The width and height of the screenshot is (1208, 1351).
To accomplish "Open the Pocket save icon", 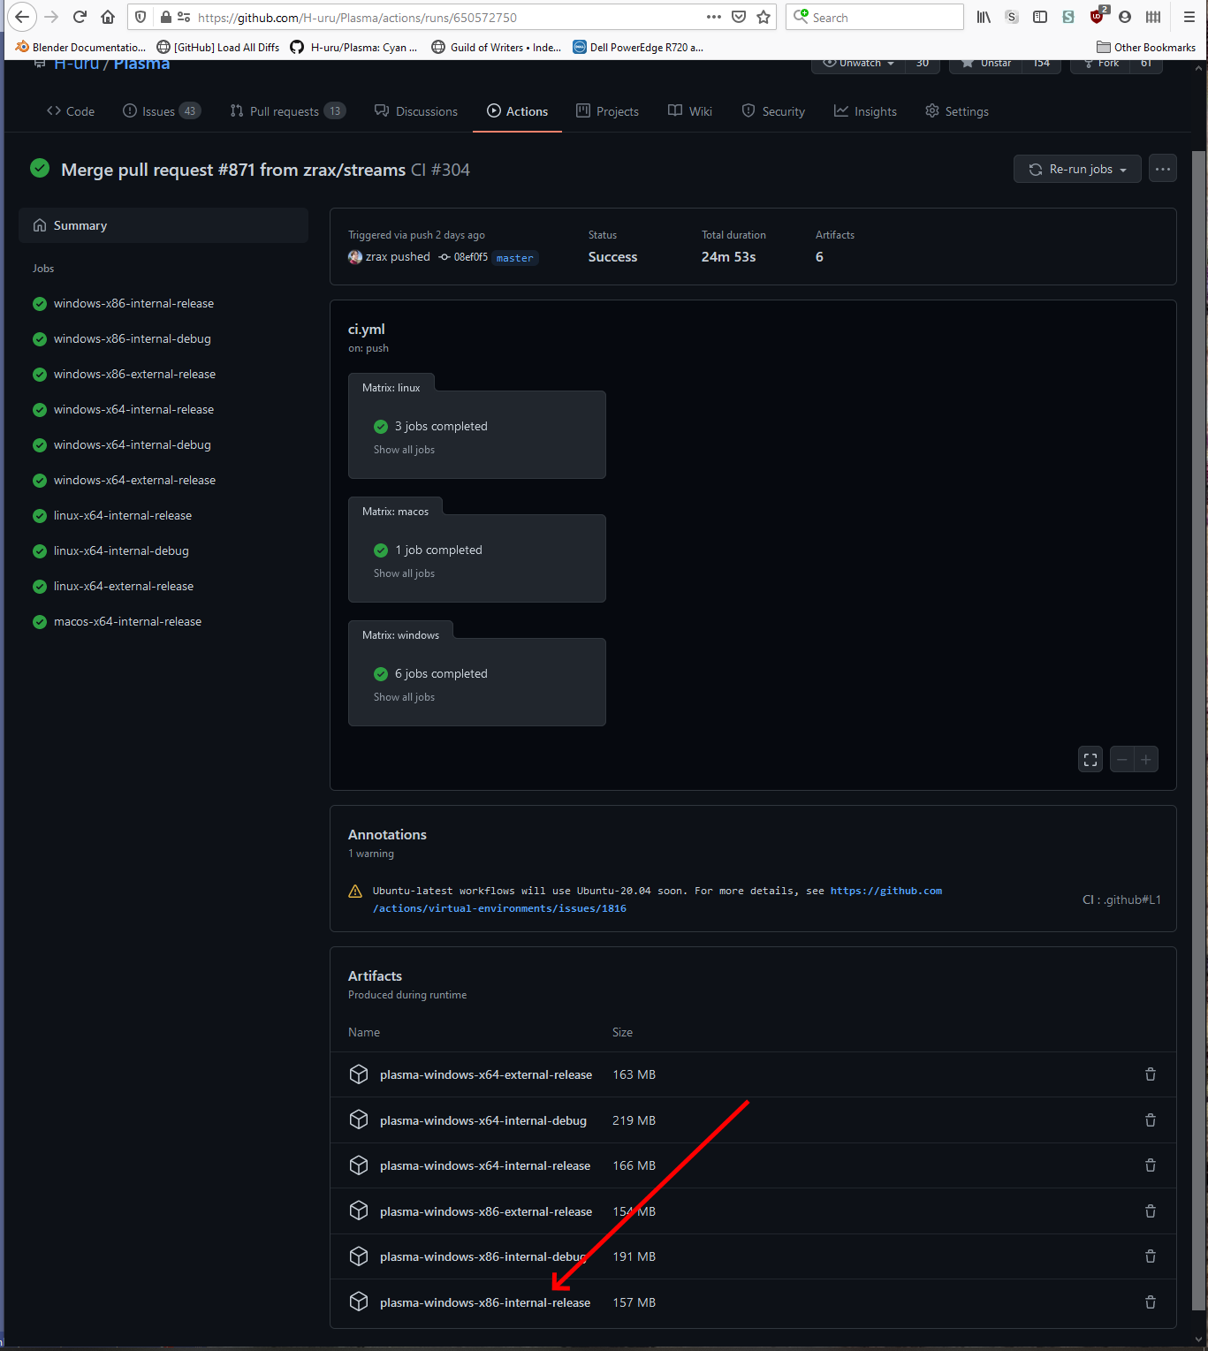I will click(x=739, y=17).
